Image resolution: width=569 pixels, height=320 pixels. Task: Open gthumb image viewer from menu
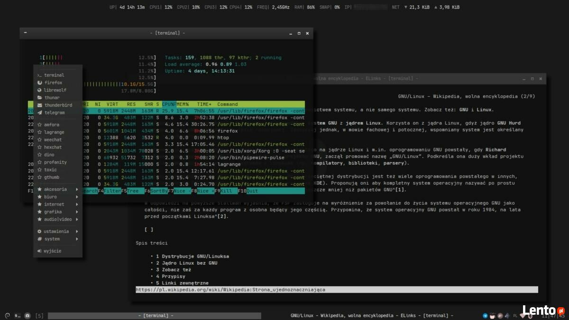57,177
